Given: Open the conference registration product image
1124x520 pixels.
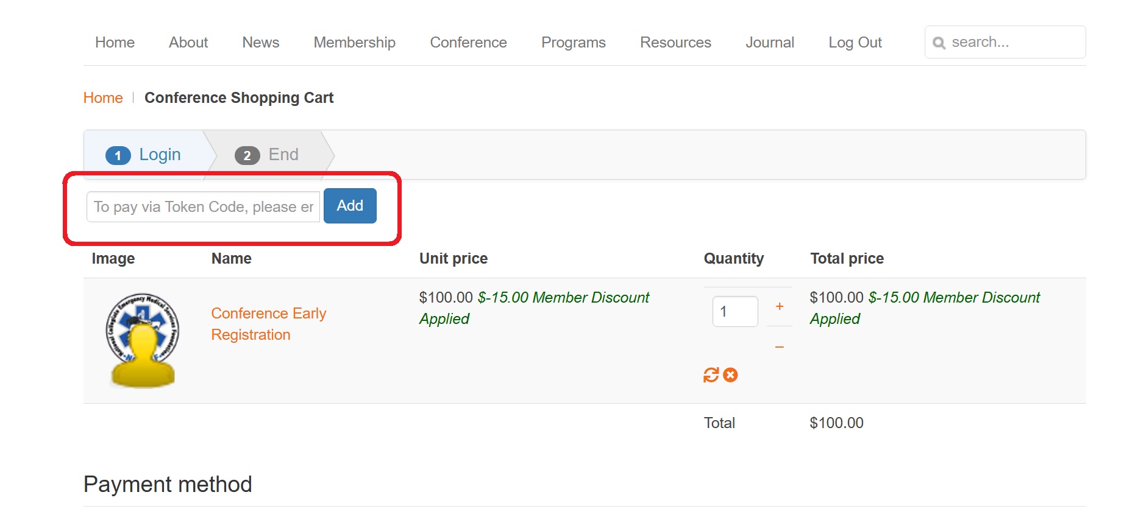Looking at the screenshot, I should pos(143,340).
